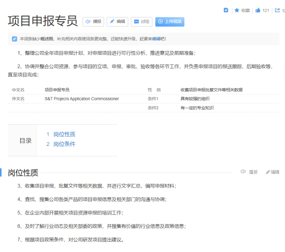The width and height of the screenshot is (285, 252).
Task: Click the thumbs-up like icon
Action: pyautogui.click(x=258, y=10)
